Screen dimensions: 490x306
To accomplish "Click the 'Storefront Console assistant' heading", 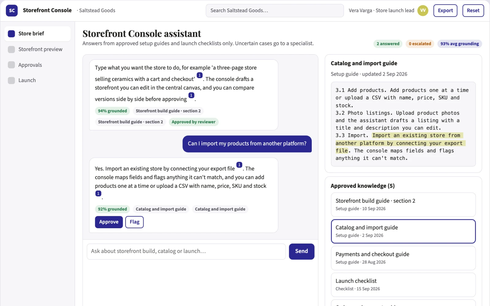I will 142,33.
